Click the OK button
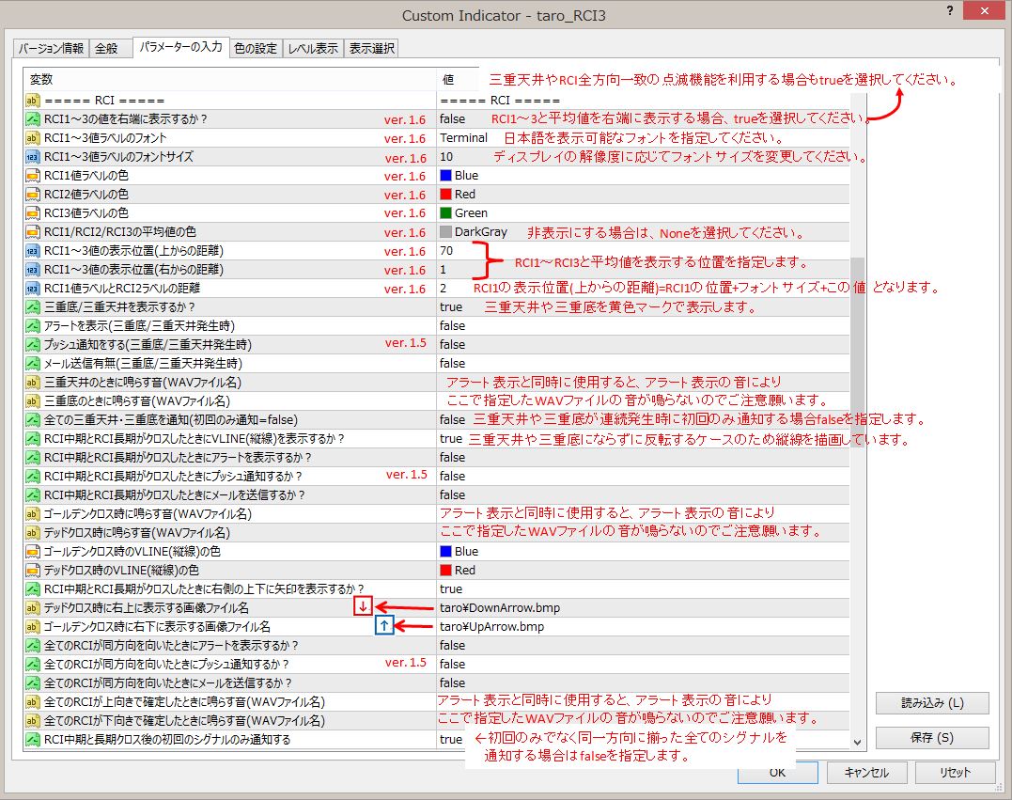This screenshot has width=1012, height=800. [x=778, y=772]
